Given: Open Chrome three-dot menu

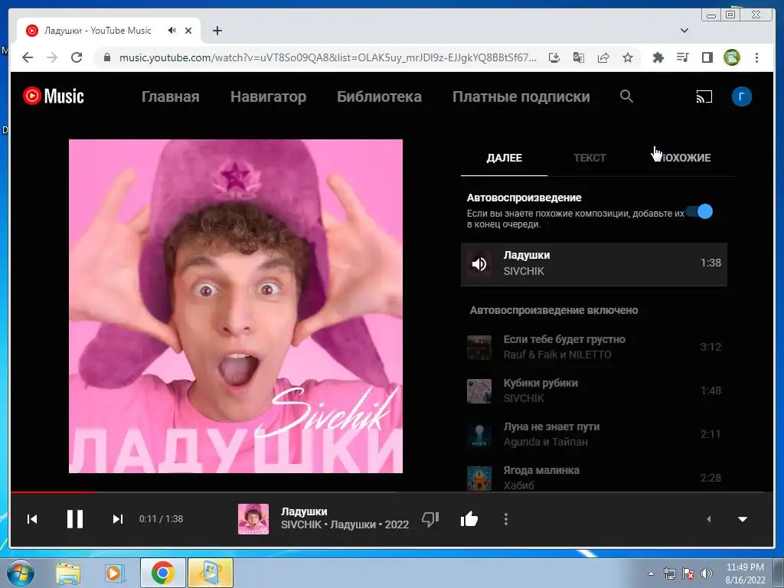Looking at the screenshot, I should click(x=756, y=57).
